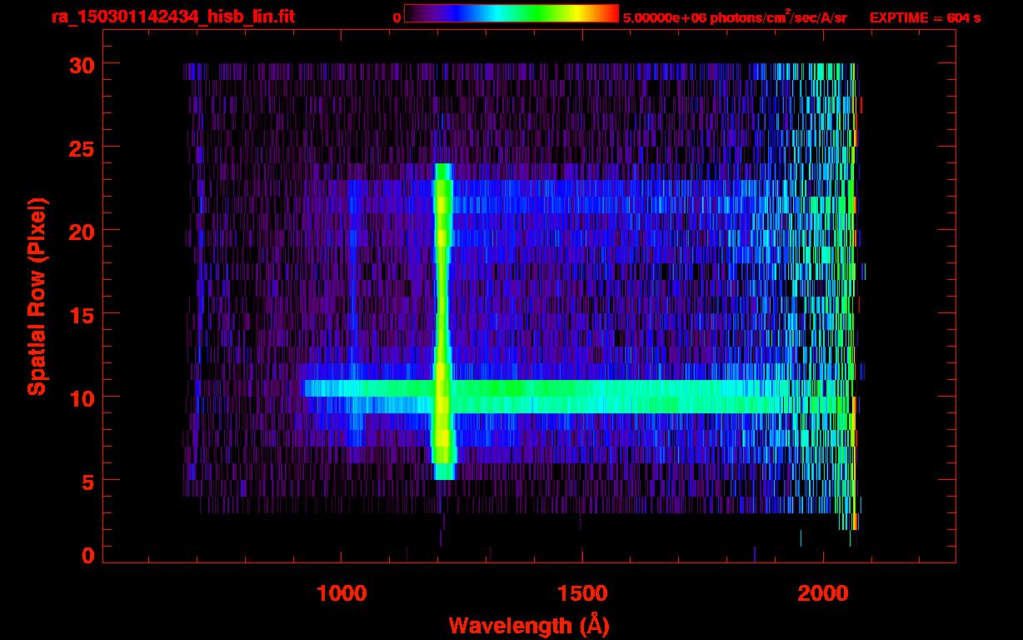
Task: Click the colorbar minimum value 0
Action: (x=397, y=17)
